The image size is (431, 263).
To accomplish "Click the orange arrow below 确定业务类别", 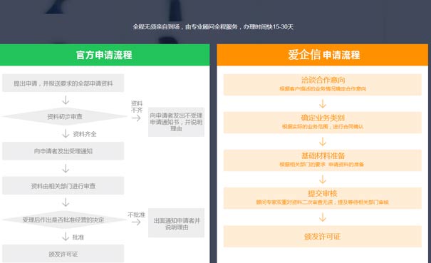I will point(323,142).
